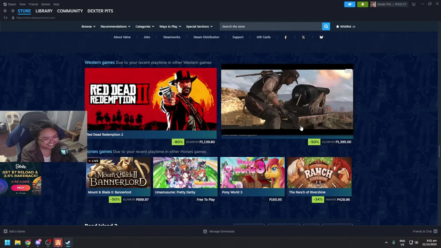Click the three-dot options on the Red Dead Redemption video
The image size is (441, 248).
tap(348, 71)
